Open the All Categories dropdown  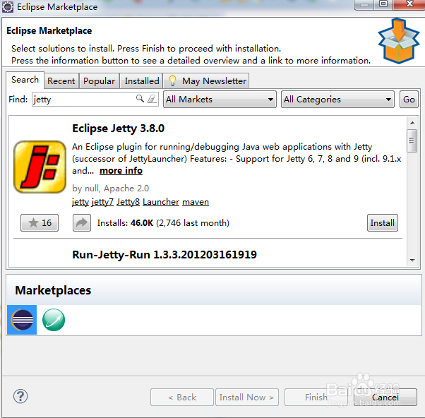tap(337, 100)
